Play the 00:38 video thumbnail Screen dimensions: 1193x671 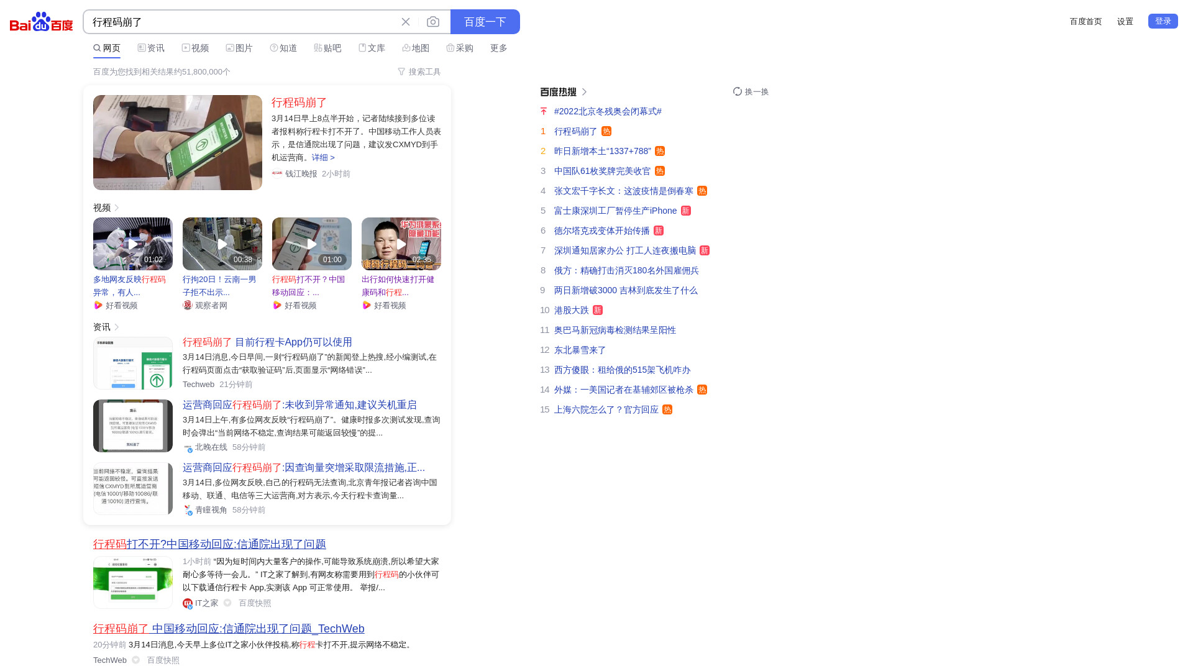[222, 244]
